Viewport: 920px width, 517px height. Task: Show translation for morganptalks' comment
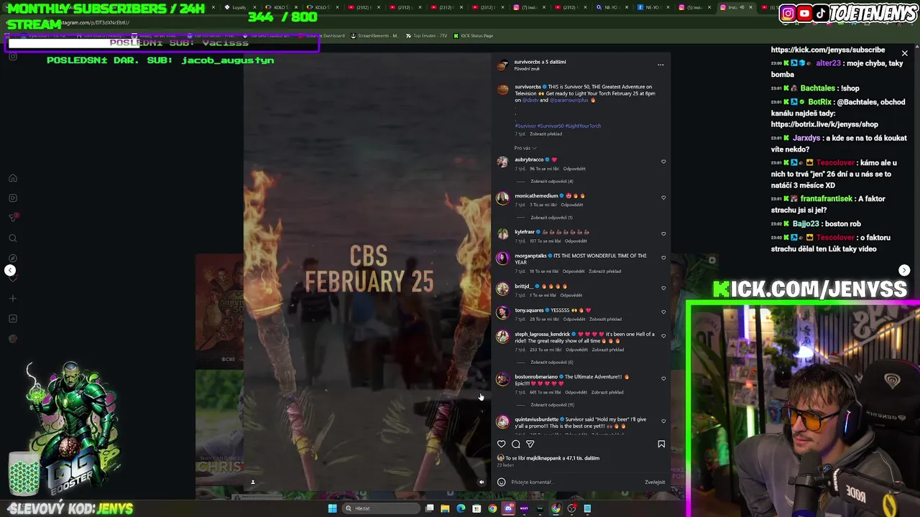pos(604,271)
